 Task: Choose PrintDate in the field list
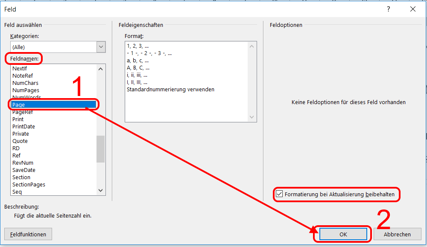23,127
